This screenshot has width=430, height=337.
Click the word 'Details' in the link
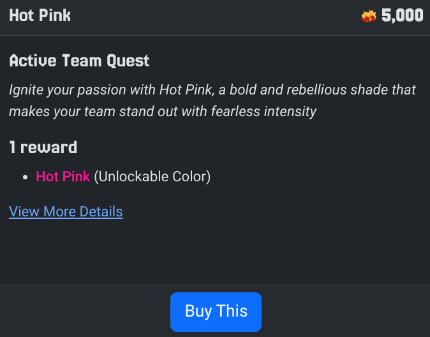point(101,211)
